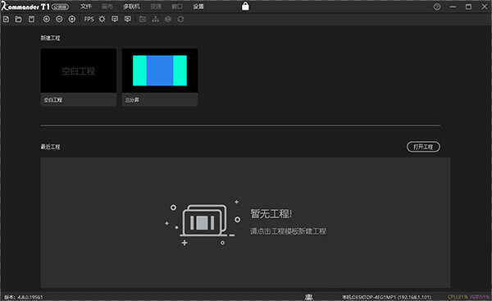Image resolution: width=492 pixels, height=301 pixels.
Task: Click the edition badge beside Kommander T1
Action: pos(60,7)
